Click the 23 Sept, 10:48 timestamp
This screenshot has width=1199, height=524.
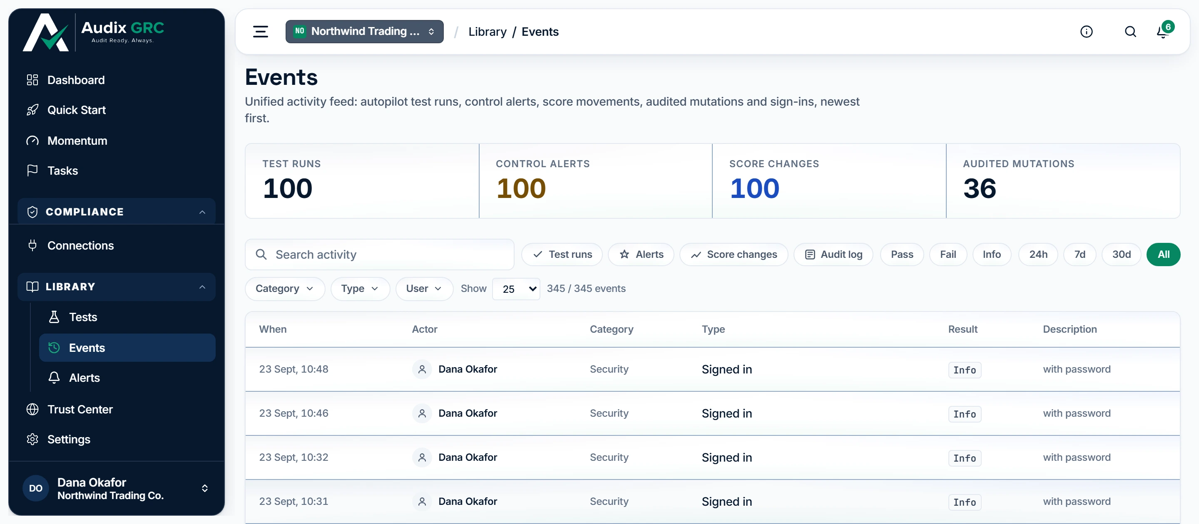coord(293,369)
